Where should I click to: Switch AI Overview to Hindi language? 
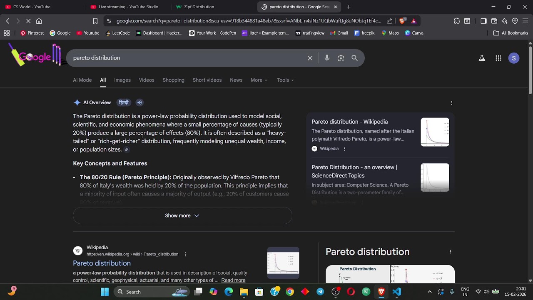click(x=124, y=102)
